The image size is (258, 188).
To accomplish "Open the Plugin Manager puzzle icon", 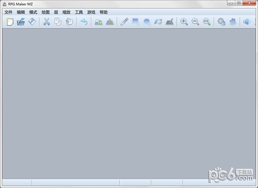I will pos(233,22).
